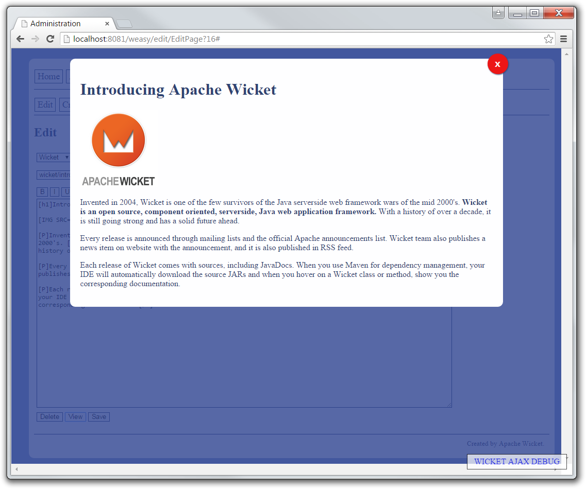The height and width of the screenshot is (489, 586).
Task: Click the Chrome user profile icon
Action: (498, 13)
